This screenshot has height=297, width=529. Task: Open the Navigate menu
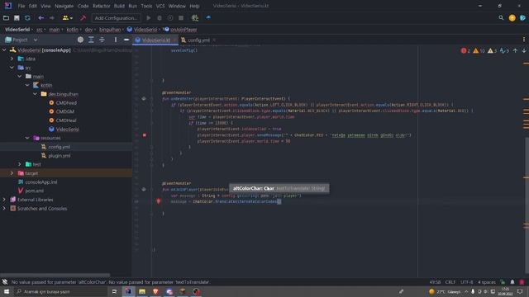(x=64, y=6)
